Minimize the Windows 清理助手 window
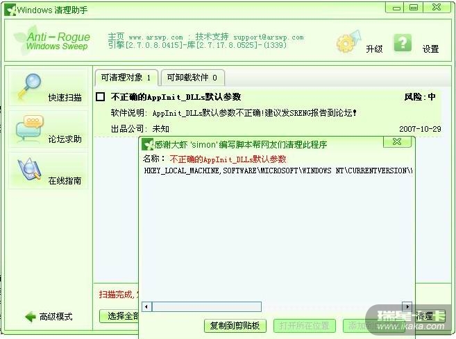 tap(396, 8)
